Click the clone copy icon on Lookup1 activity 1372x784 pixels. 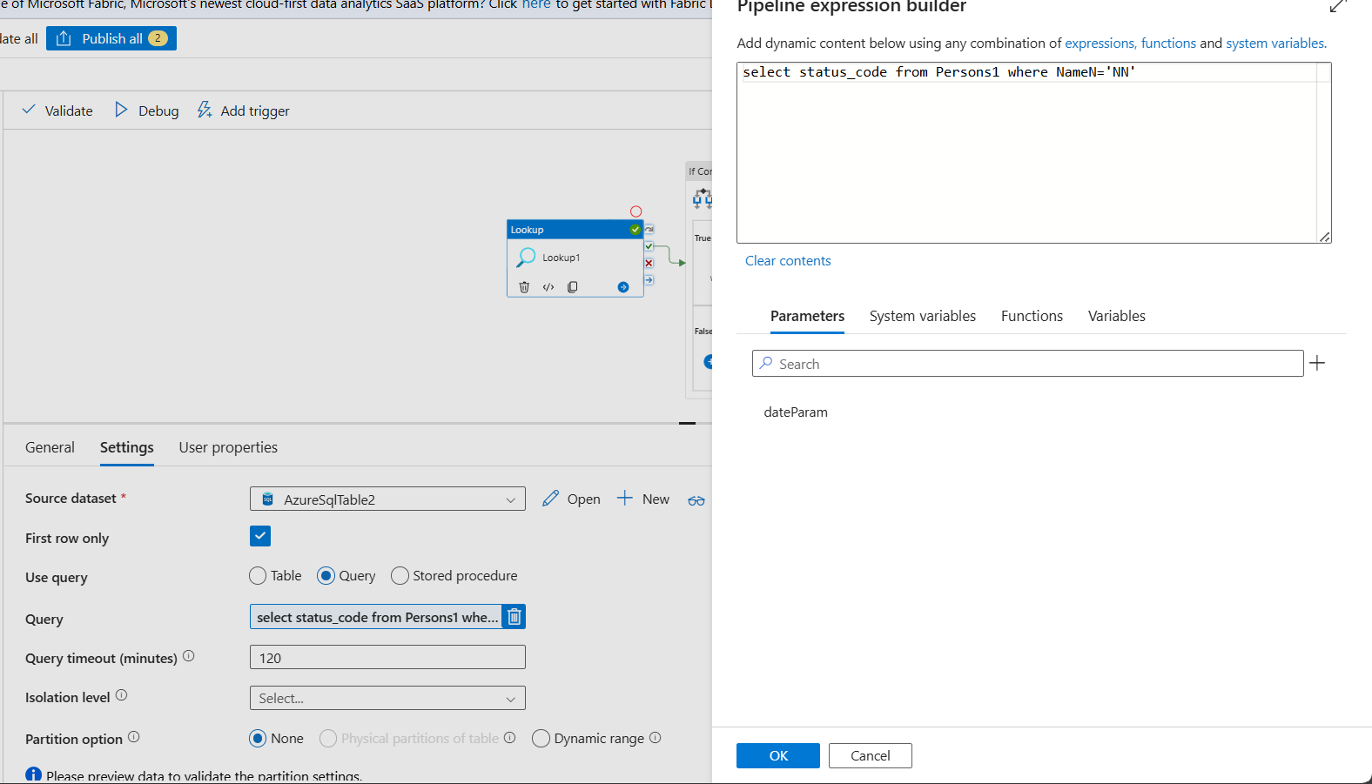pos(573,287)
